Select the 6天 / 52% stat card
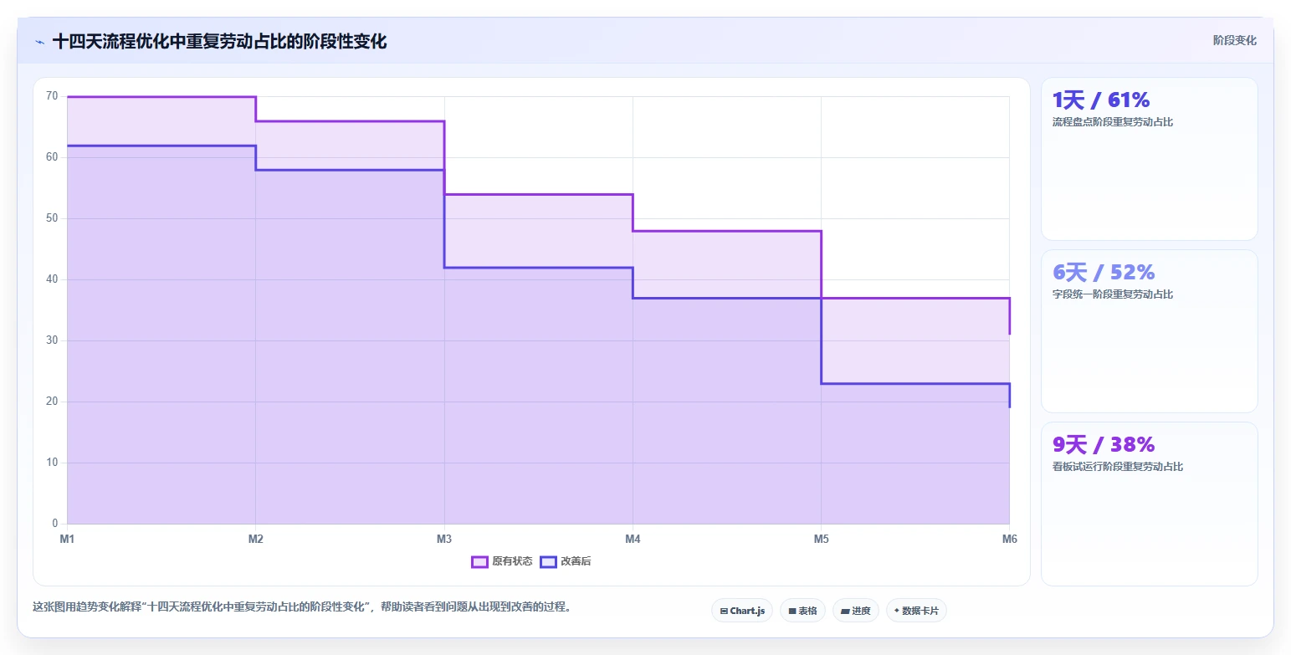The width and height of the screenshot is (1291, 655). pyautogui.click(x=1149, y=331)
